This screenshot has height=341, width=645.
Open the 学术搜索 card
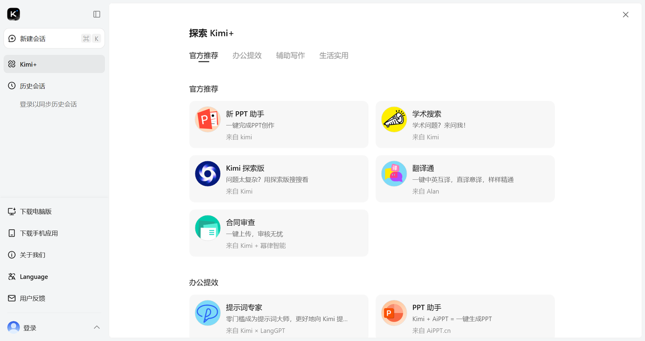pos(465,124)
